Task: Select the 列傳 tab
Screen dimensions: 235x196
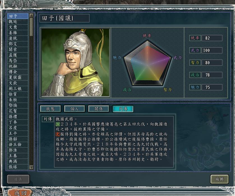Action: click(123, 109)
